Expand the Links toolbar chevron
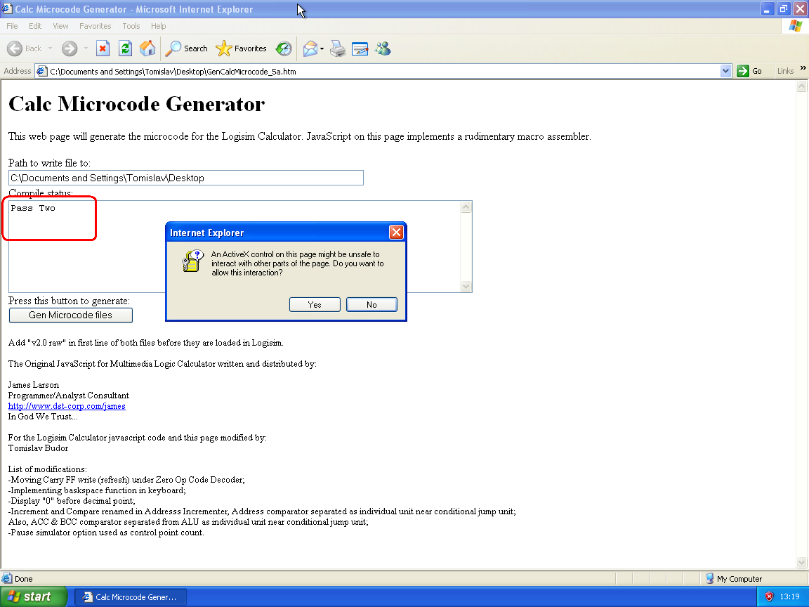 [803, 68]
